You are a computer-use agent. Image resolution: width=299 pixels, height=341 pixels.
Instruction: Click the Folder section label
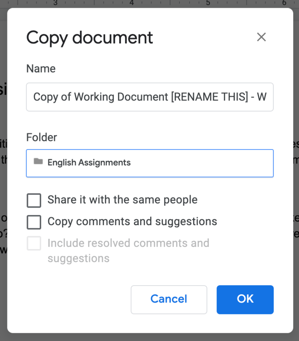pos(41,137)
